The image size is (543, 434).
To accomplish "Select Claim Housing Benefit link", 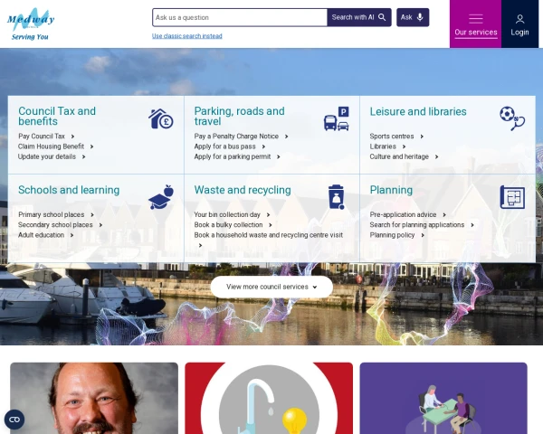I will coord(51,146).
